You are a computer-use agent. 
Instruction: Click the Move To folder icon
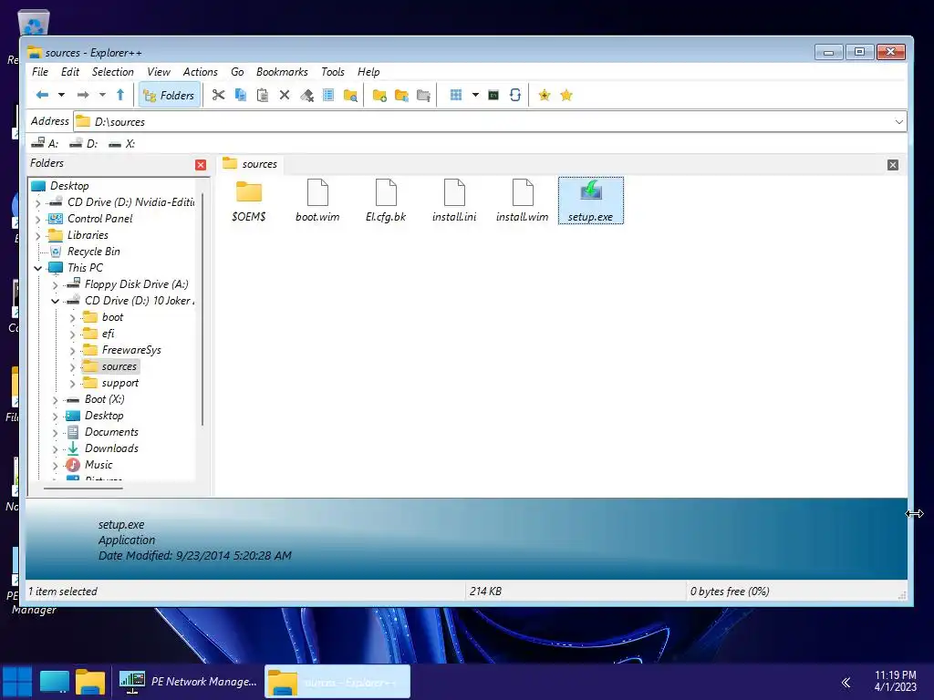point(423,95)
